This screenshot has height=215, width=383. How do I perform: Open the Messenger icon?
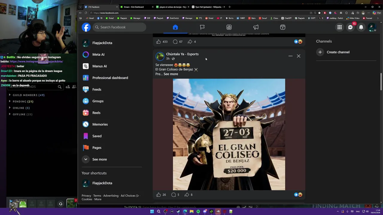(350, 27)
